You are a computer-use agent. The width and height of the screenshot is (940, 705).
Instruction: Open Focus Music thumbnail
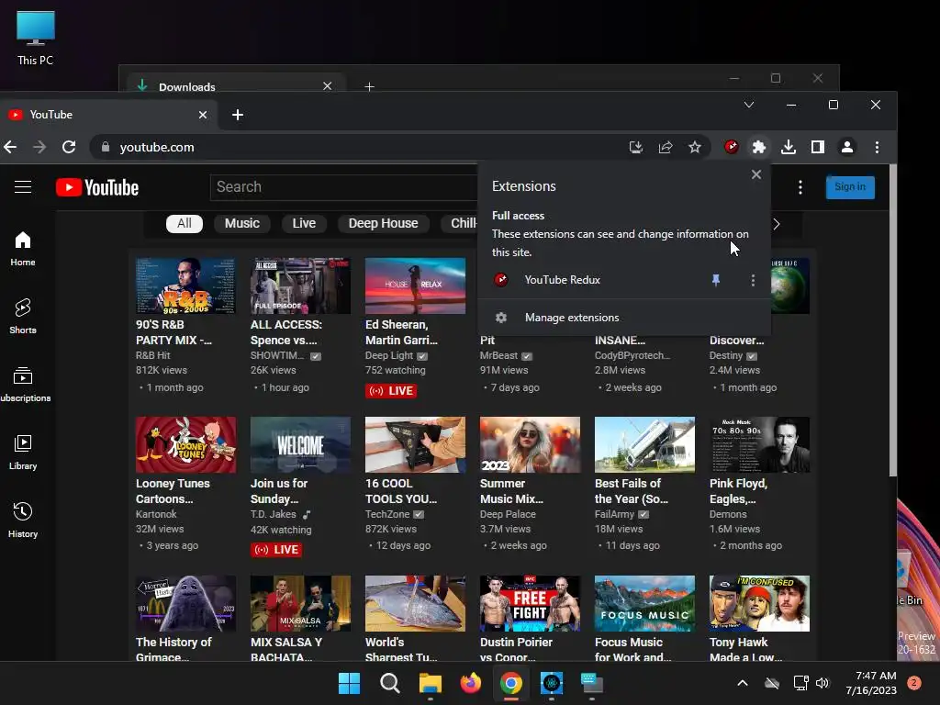(x=644, y=604)
